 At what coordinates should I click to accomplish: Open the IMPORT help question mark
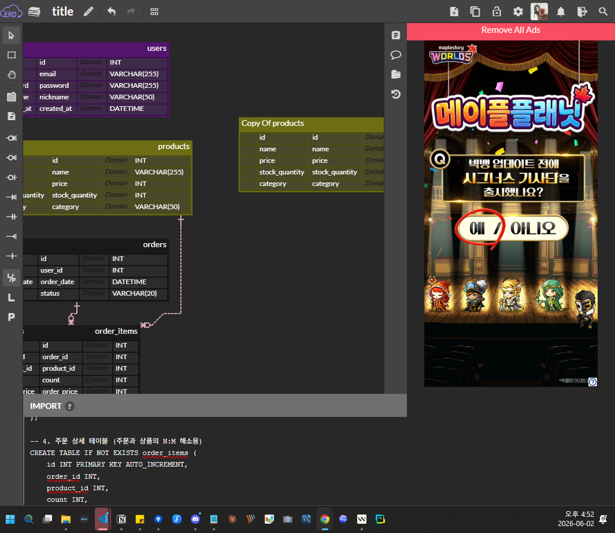click(69, 407)
